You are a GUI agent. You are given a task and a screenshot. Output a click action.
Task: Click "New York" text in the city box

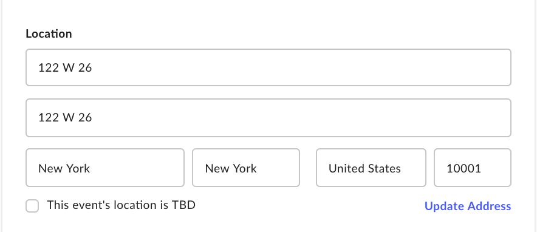point(64,168)
